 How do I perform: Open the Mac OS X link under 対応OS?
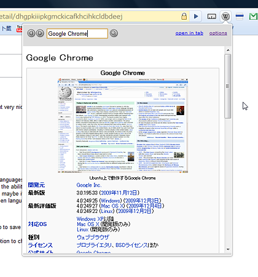pos(88,224)
